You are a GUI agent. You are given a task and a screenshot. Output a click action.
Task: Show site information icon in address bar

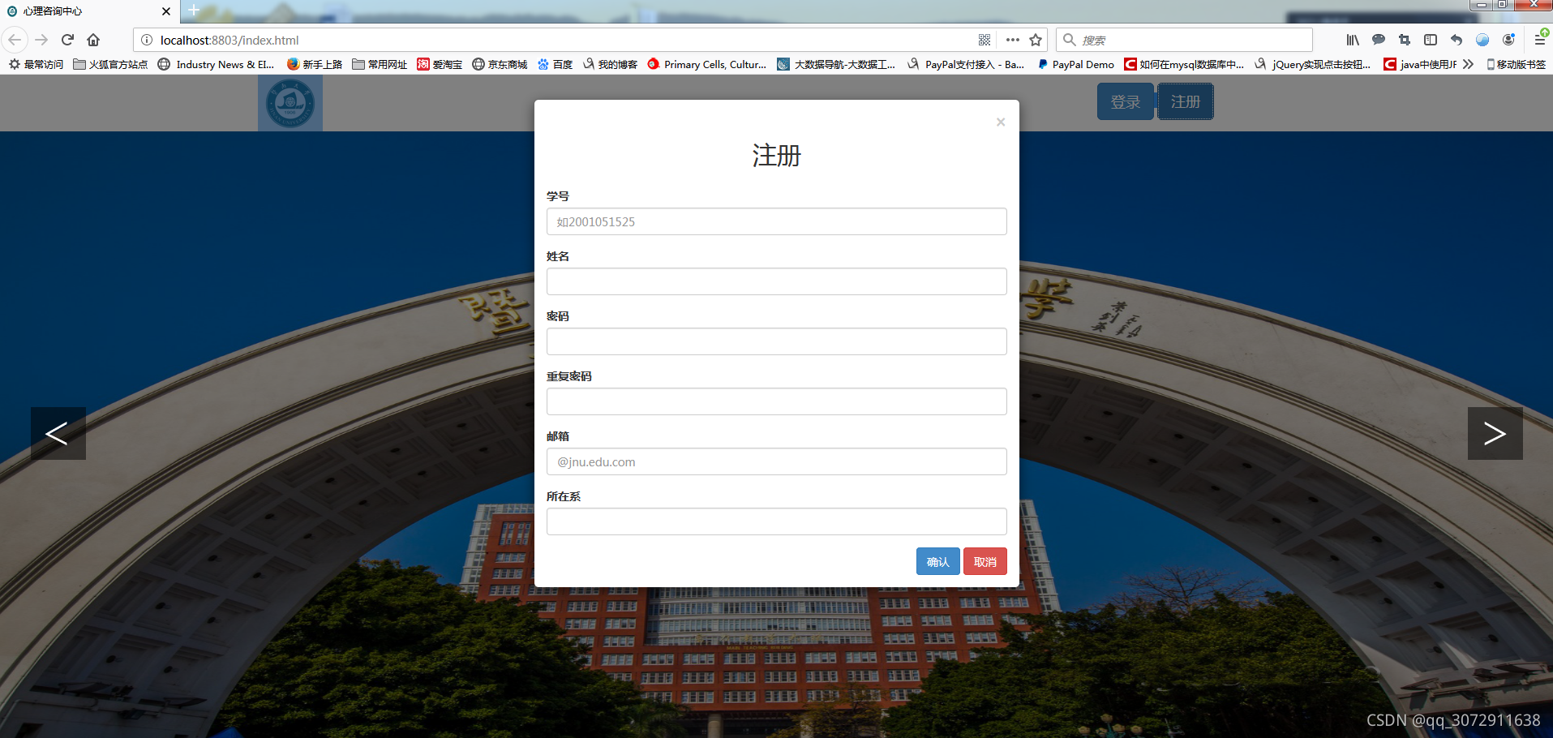[147, 40]
